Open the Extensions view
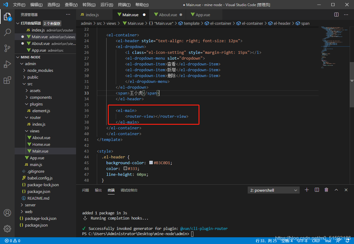 point(7,80)
